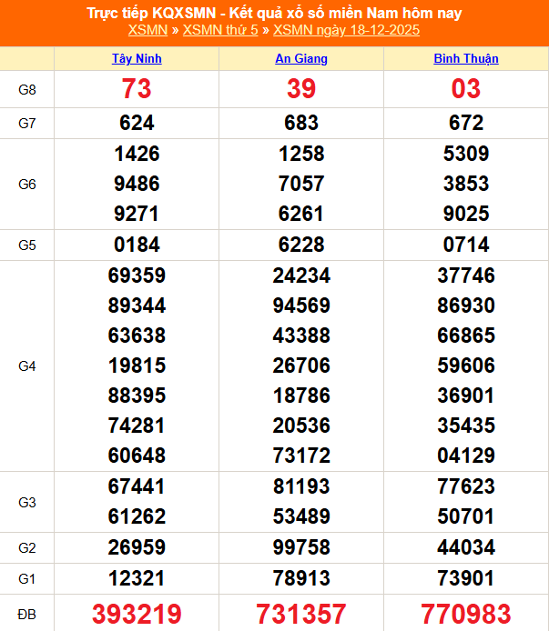Click the ĐB row label
The height and width of the screenshot is (631, 549).
pos(27,614)
